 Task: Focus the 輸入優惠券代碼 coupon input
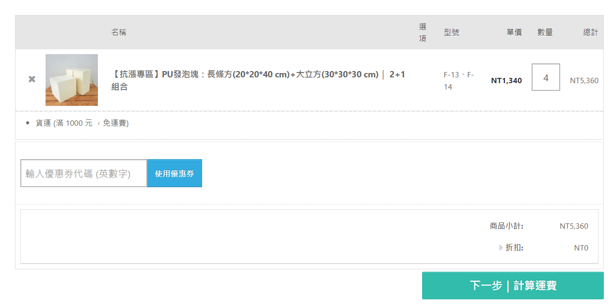[84, 173]
